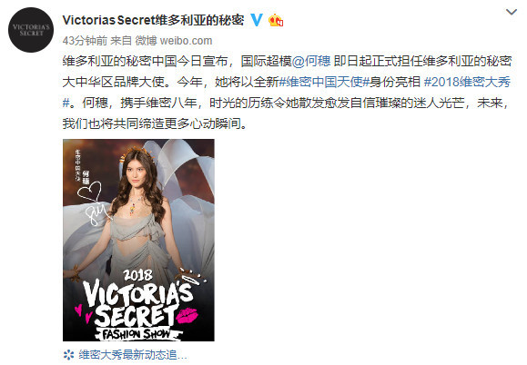Open the #维密中国天使# hashtag topic
527x365 pixels.
click(325, 82)
